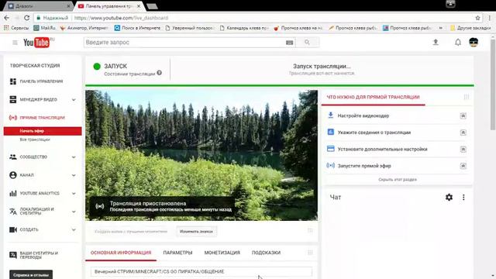Collapse the Настройте видеокодер checklist row
This screenshot has height=279, width=496.
(463, 115)
